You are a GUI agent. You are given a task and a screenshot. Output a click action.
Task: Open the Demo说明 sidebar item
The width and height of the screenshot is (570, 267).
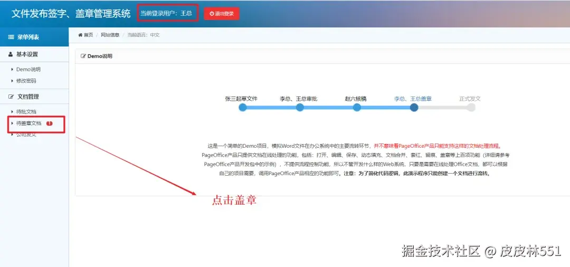(28, 69)
